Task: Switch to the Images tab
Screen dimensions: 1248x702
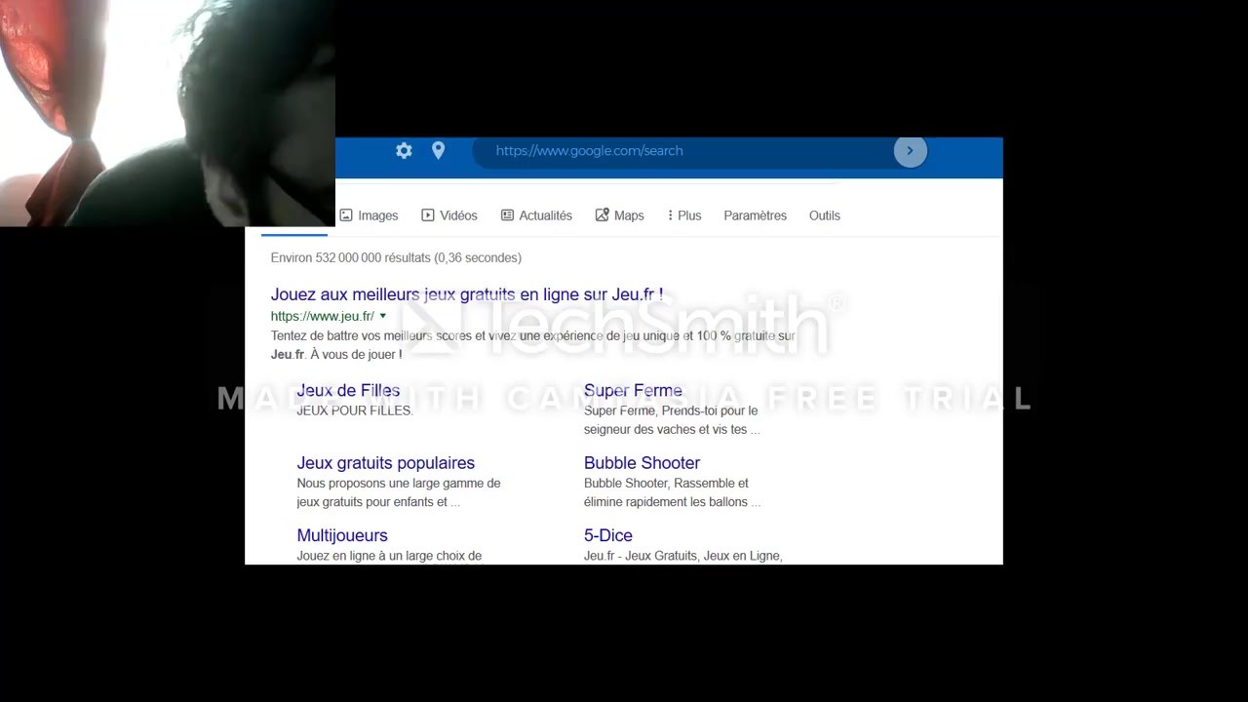Action: (369, 215)
